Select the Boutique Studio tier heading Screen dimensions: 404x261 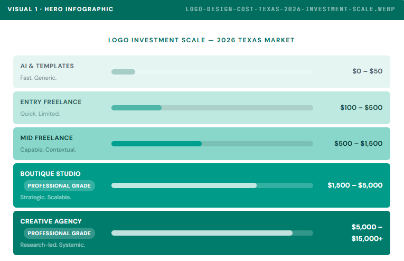click(x=50, y=174)
